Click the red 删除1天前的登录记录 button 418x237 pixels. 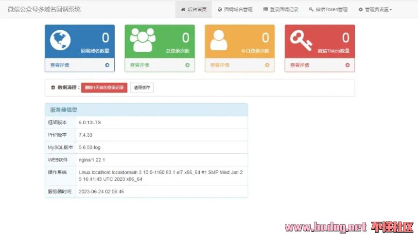(x=104, y=88)
